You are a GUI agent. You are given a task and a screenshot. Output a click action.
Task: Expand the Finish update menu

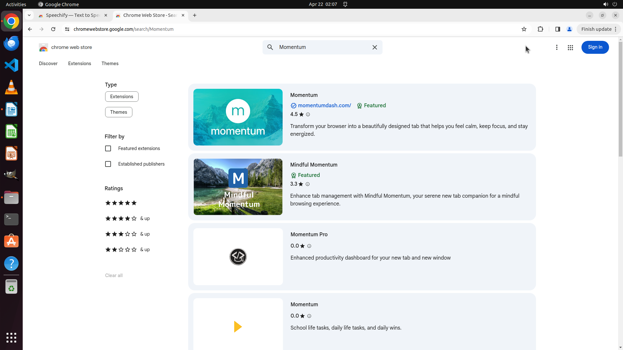tap(598, 29)
